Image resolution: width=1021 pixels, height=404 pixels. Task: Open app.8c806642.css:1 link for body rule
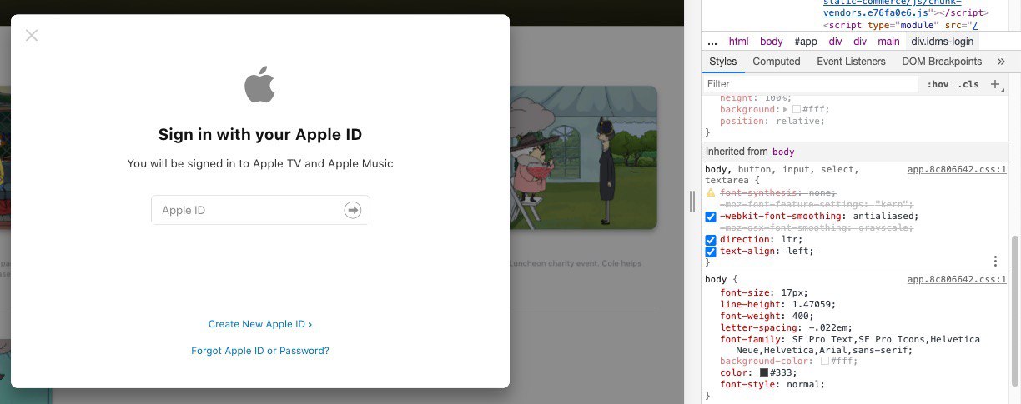[x=957, y=280]
